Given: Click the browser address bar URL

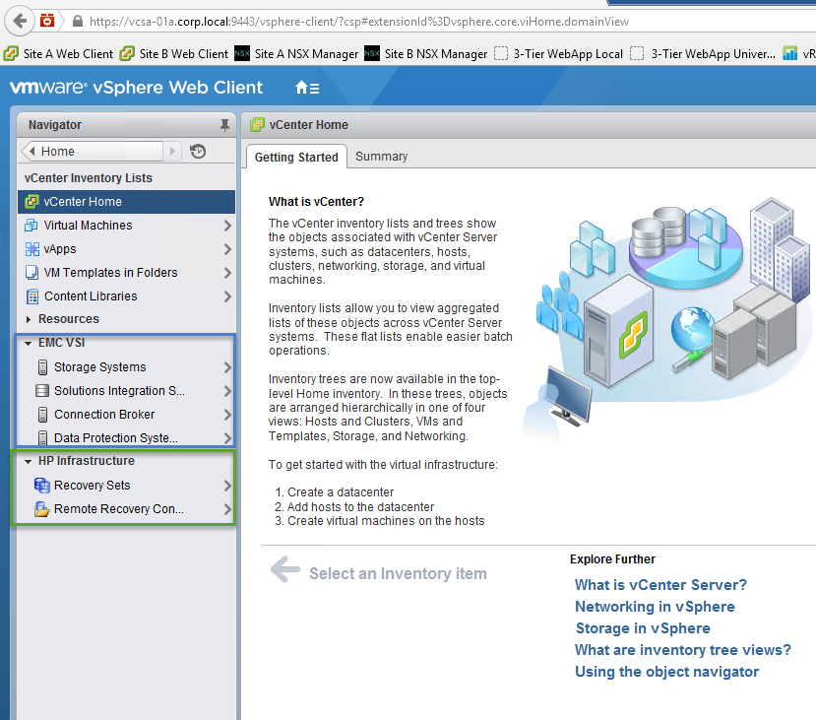Looking at the screenshot, I should point(359,22).
